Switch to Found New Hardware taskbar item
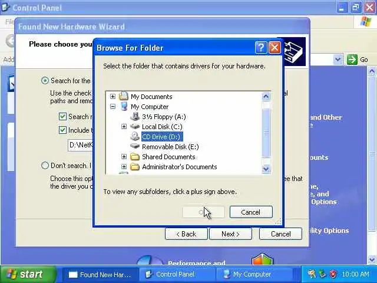Viewport: 377px width, 283px height. tap(100, 274)
